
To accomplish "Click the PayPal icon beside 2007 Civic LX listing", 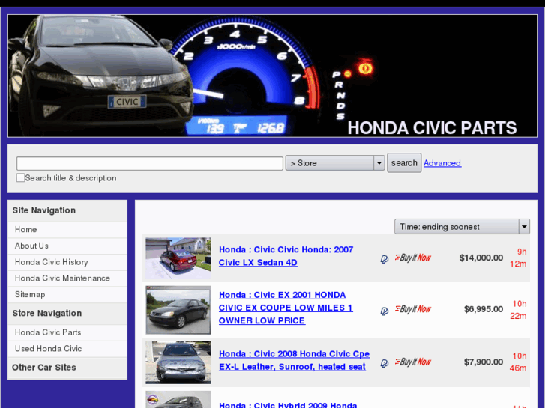I will (x=384, y=259).
